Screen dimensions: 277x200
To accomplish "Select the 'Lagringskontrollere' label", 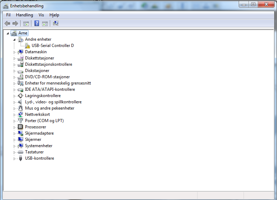I will pyautogui.click(x=43, y=96).
